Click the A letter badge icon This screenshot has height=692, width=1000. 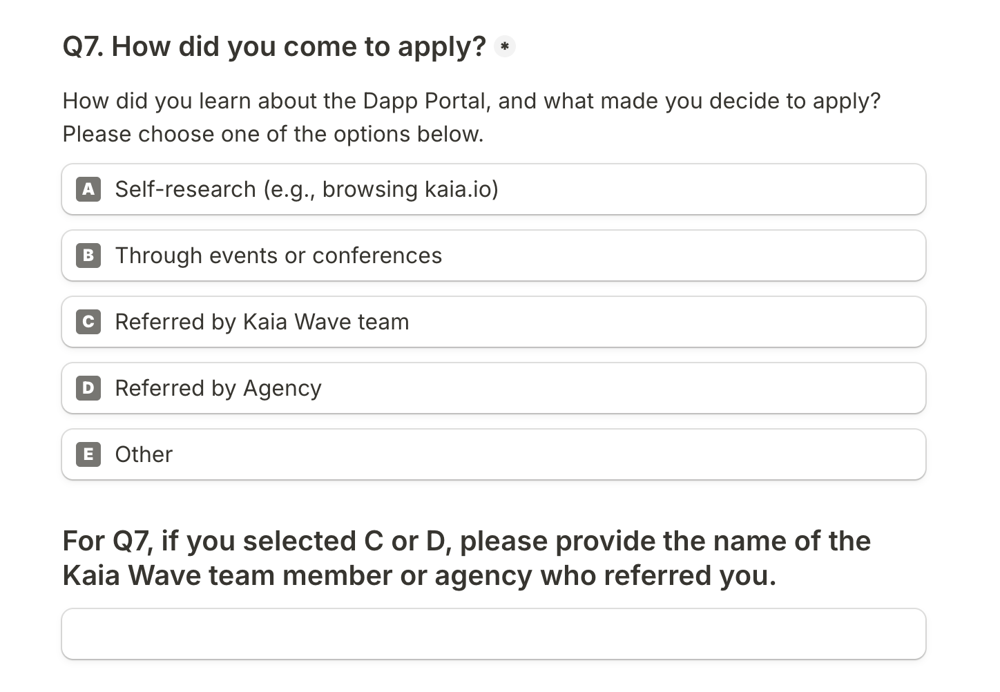[88, 189]
